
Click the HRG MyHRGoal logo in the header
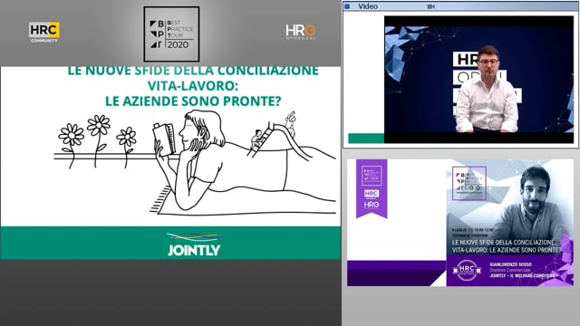(x=301, y=33)
